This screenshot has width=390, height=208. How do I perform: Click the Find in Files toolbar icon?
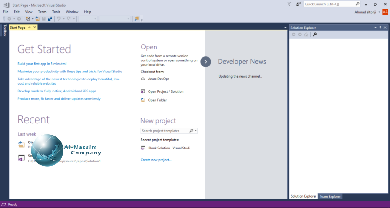click(136, 19)
